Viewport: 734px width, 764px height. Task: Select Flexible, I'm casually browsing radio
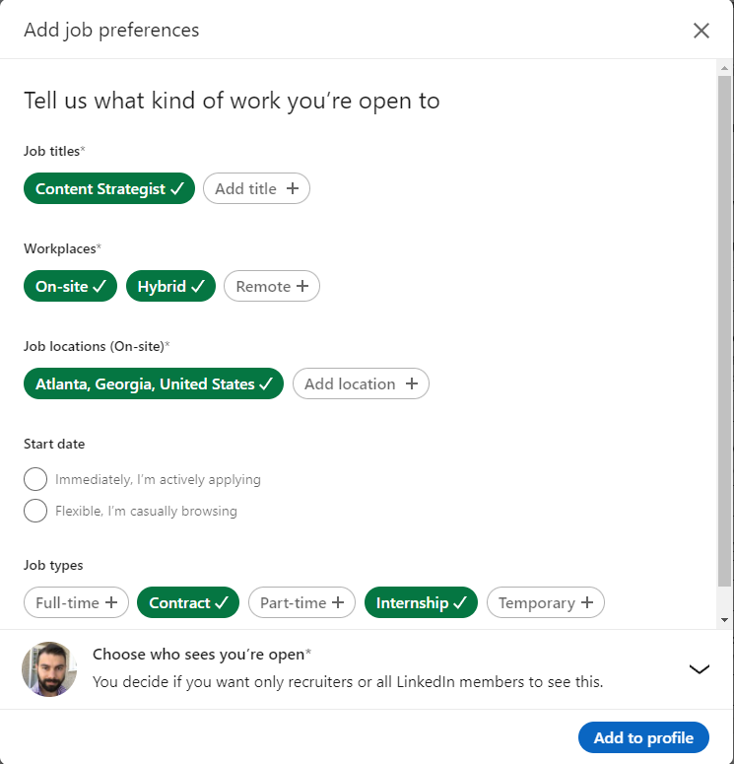[x=35, y=511]
